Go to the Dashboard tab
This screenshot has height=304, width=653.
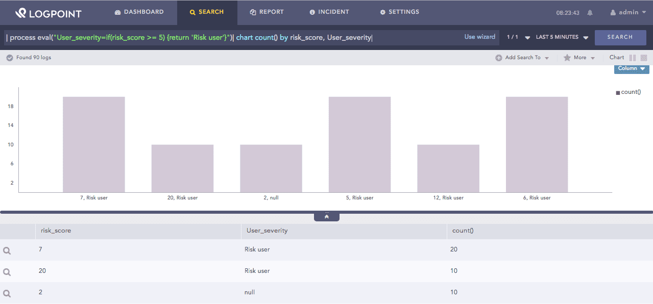139,12
